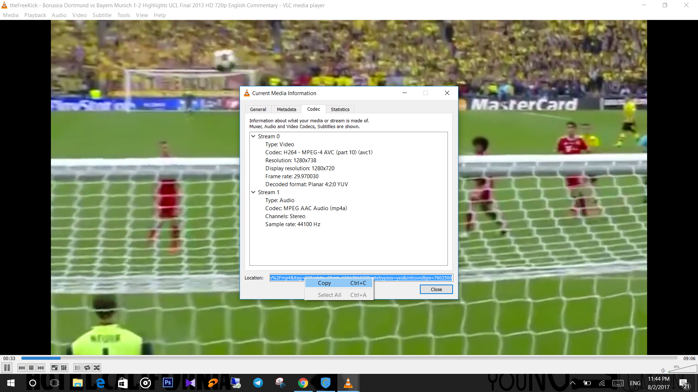The width and height of the screenshot is (698, 392).
Task: Pause the video playback
Action: pyautogui.click(x=7, y=367)
